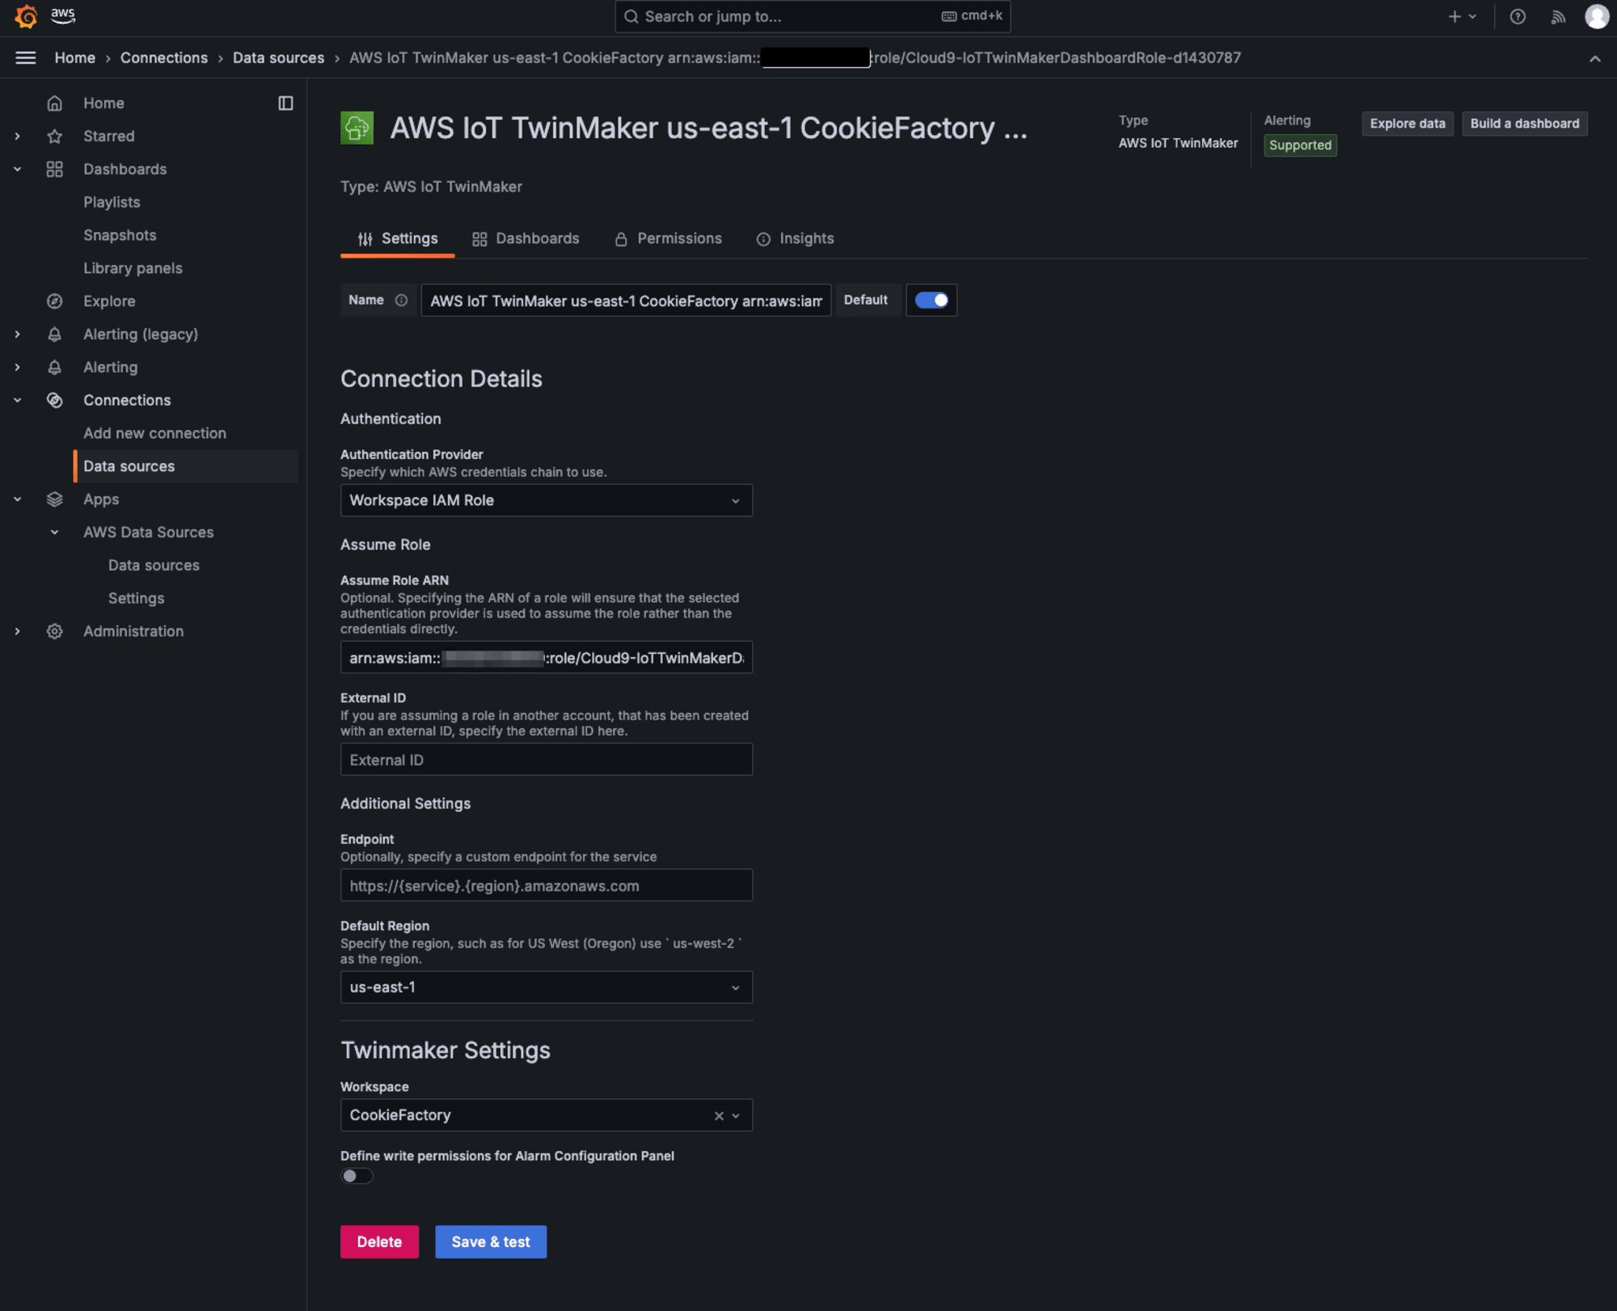
Task: Expand the Alerting (legacy) section
Action: click(17, 334)
